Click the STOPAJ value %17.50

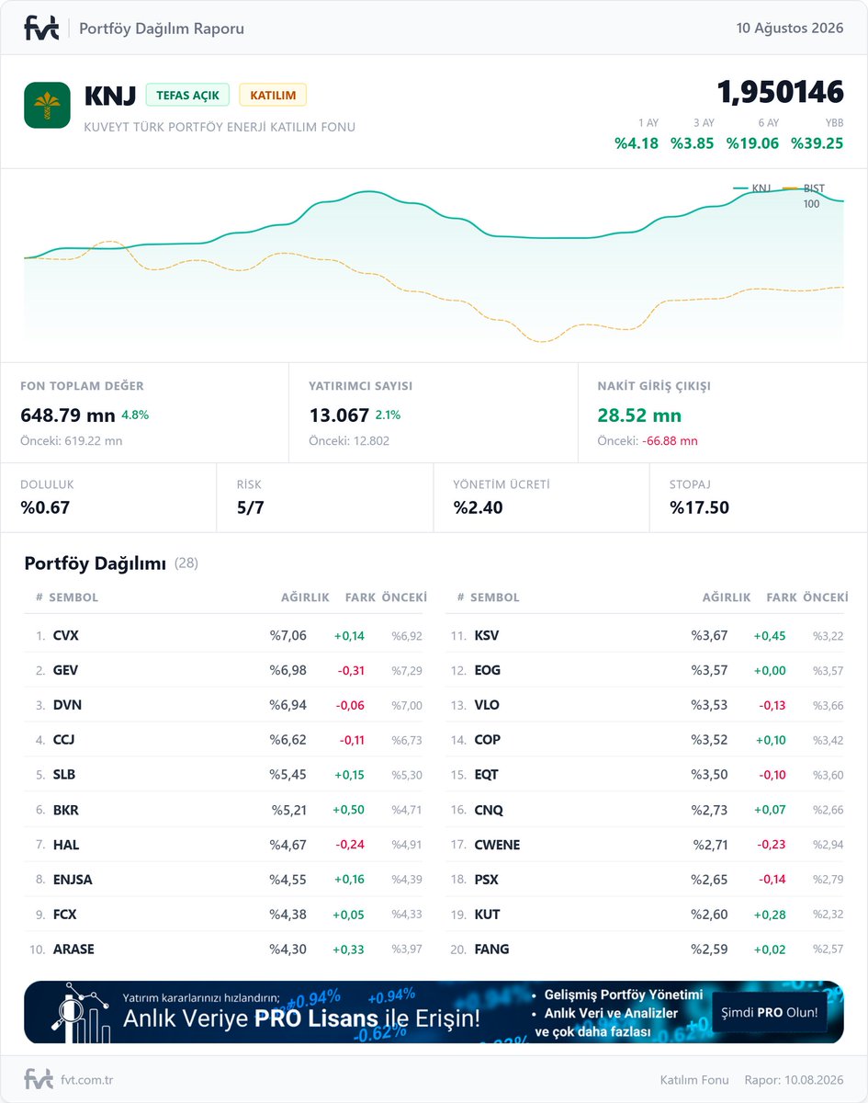(x=699, y=507)
